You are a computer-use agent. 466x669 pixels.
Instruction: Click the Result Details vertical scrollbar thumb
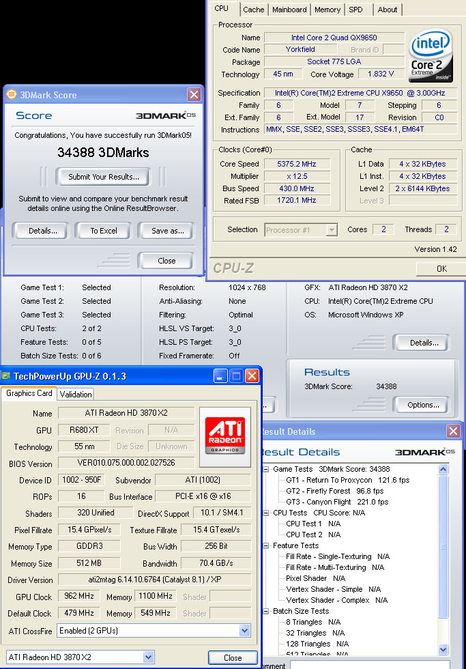coord(443,546)
